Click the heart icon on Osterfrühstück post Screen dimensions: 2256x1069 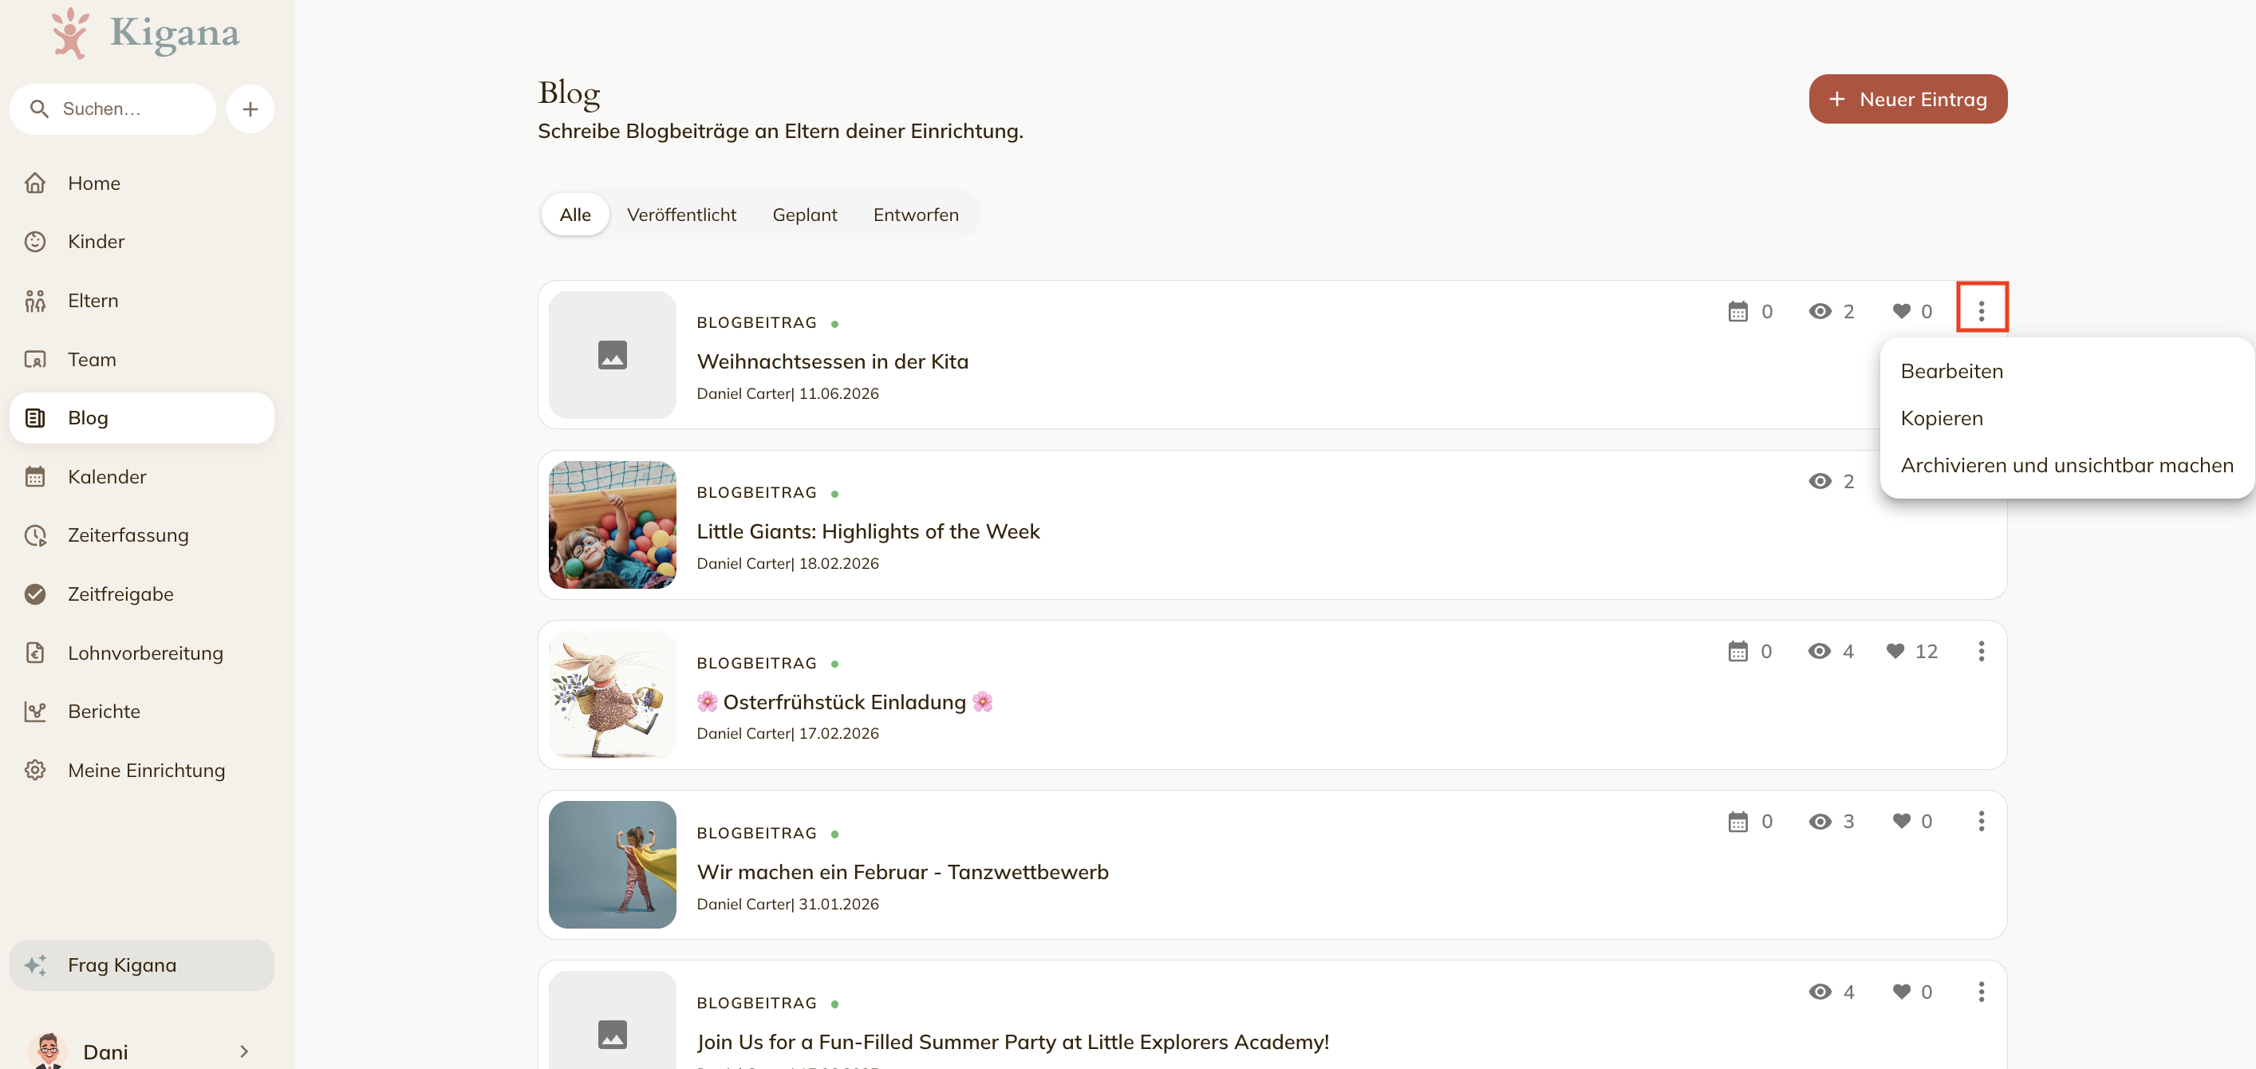(1895, 652)
